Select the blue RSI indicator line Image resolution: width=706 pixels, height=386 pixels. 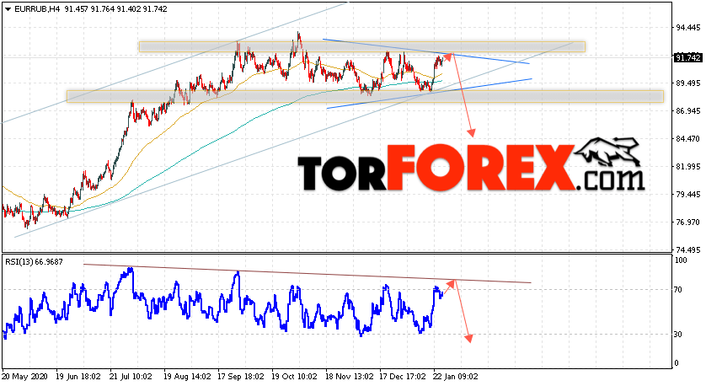pyautogui.click(x=225, y=302)
